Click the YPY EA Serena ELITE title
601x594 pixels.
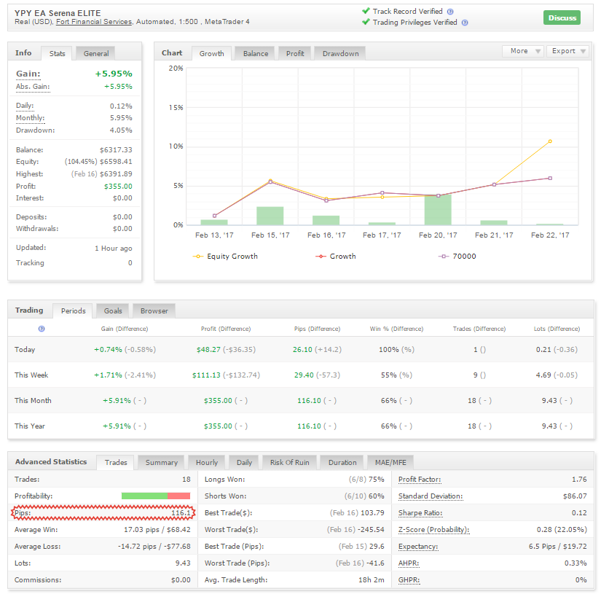[x=58, y=13]
